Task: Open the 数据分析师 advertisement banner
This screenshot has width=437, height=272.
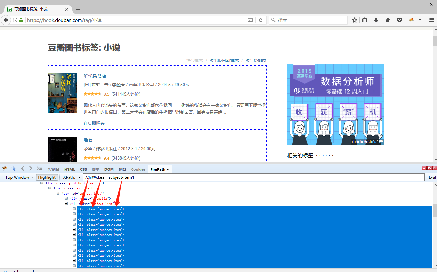Action: point(336,104)
